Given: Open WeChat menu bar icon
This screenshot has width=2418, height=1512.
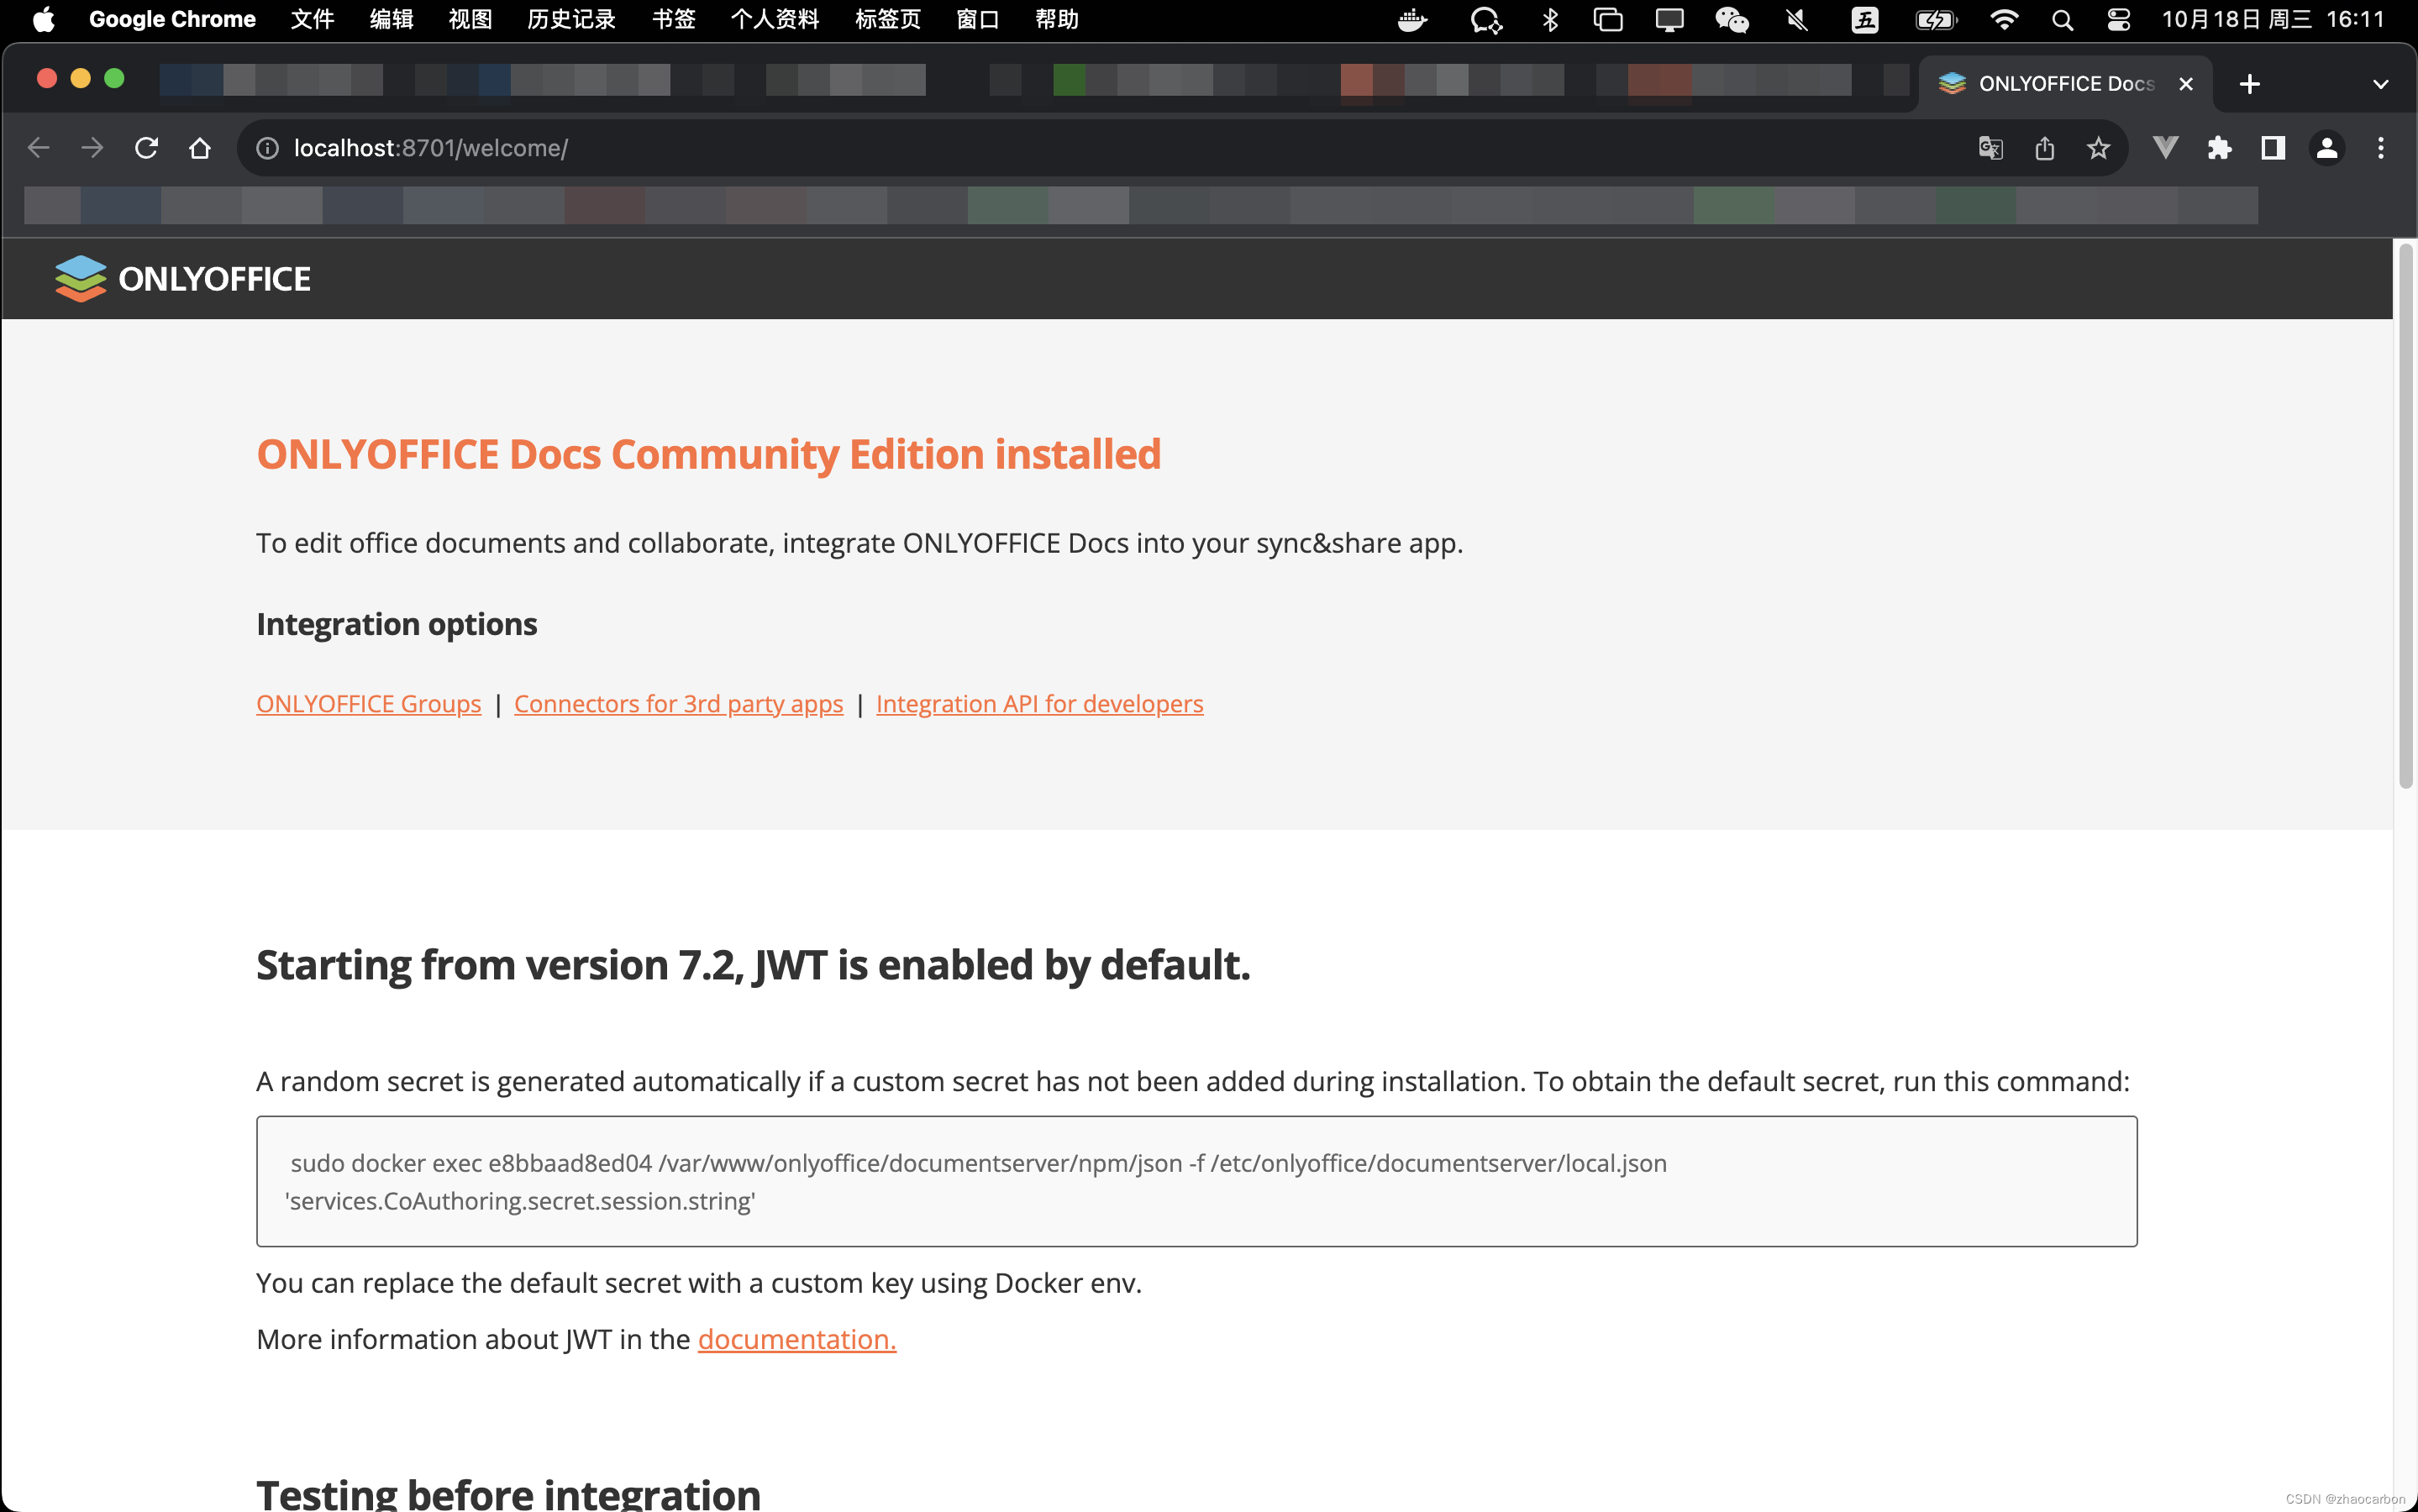Looking at the screenshot, I should (1732, 20).
